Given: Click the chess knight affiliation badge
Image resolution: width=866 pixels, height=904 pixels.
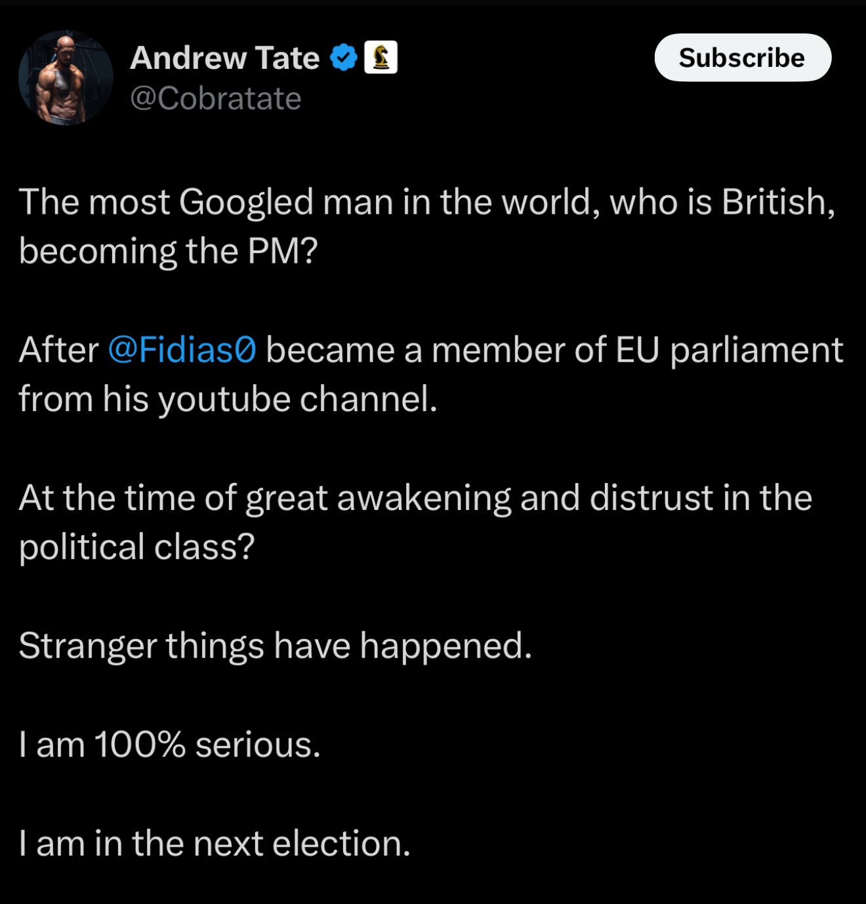Looking at the screenshot, I should click(x=381, y=58).
